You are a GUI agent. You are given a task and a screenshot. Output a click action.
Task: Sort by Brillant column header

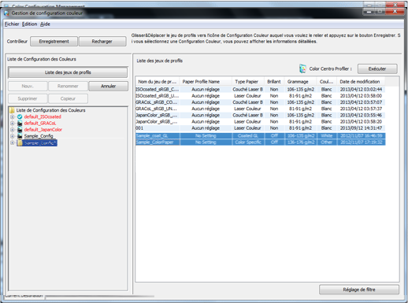pos(274,82)
